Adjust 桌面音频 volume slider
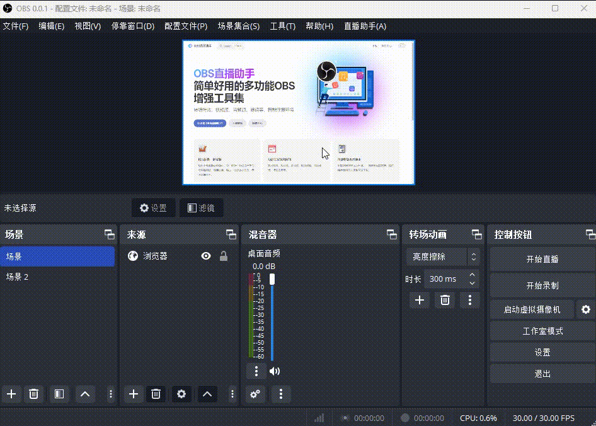 point(272,316)
